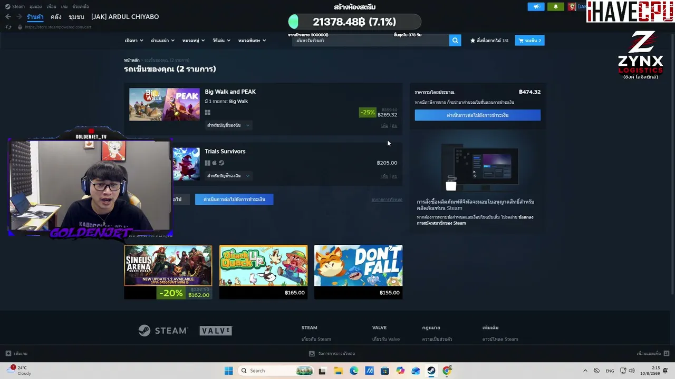
Task: Open the Don't Fall recommendation
Action: coord(358,272)
